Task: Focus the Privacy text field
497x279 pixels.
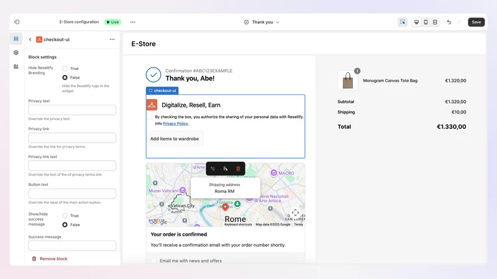Action: (x=72, y=110)
